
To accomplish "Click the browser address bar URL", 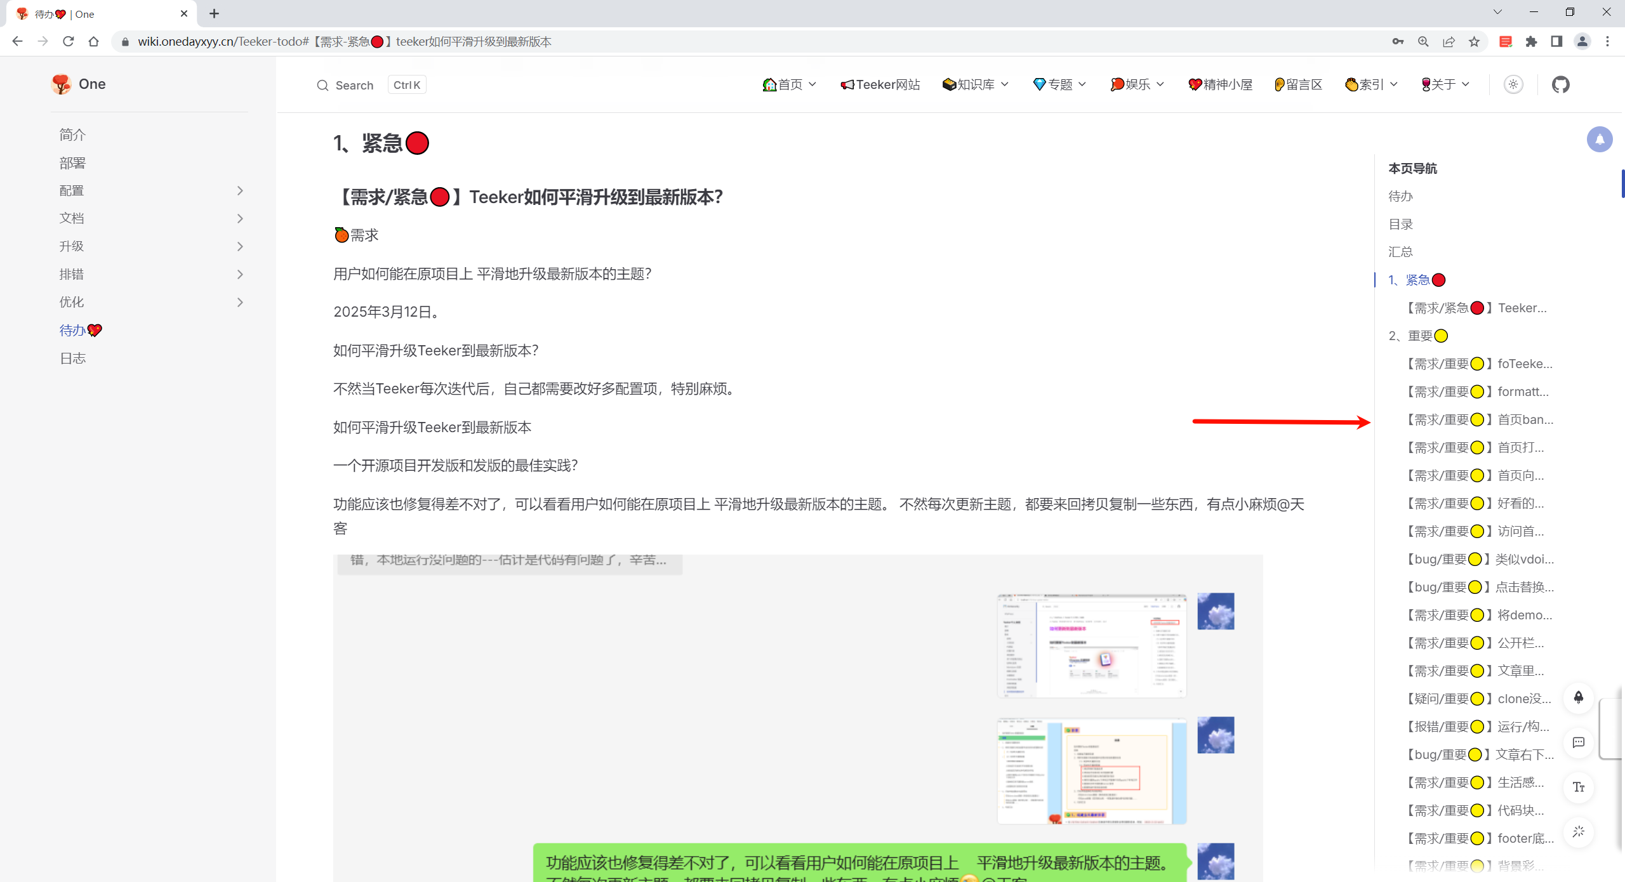I will click(344, 41).
